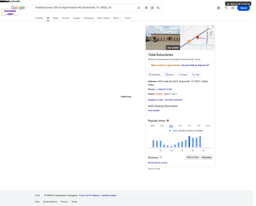The image size is (256, 206).
Task: Expand the map with the fullscreen arrows
Action: tap(212, 29)
